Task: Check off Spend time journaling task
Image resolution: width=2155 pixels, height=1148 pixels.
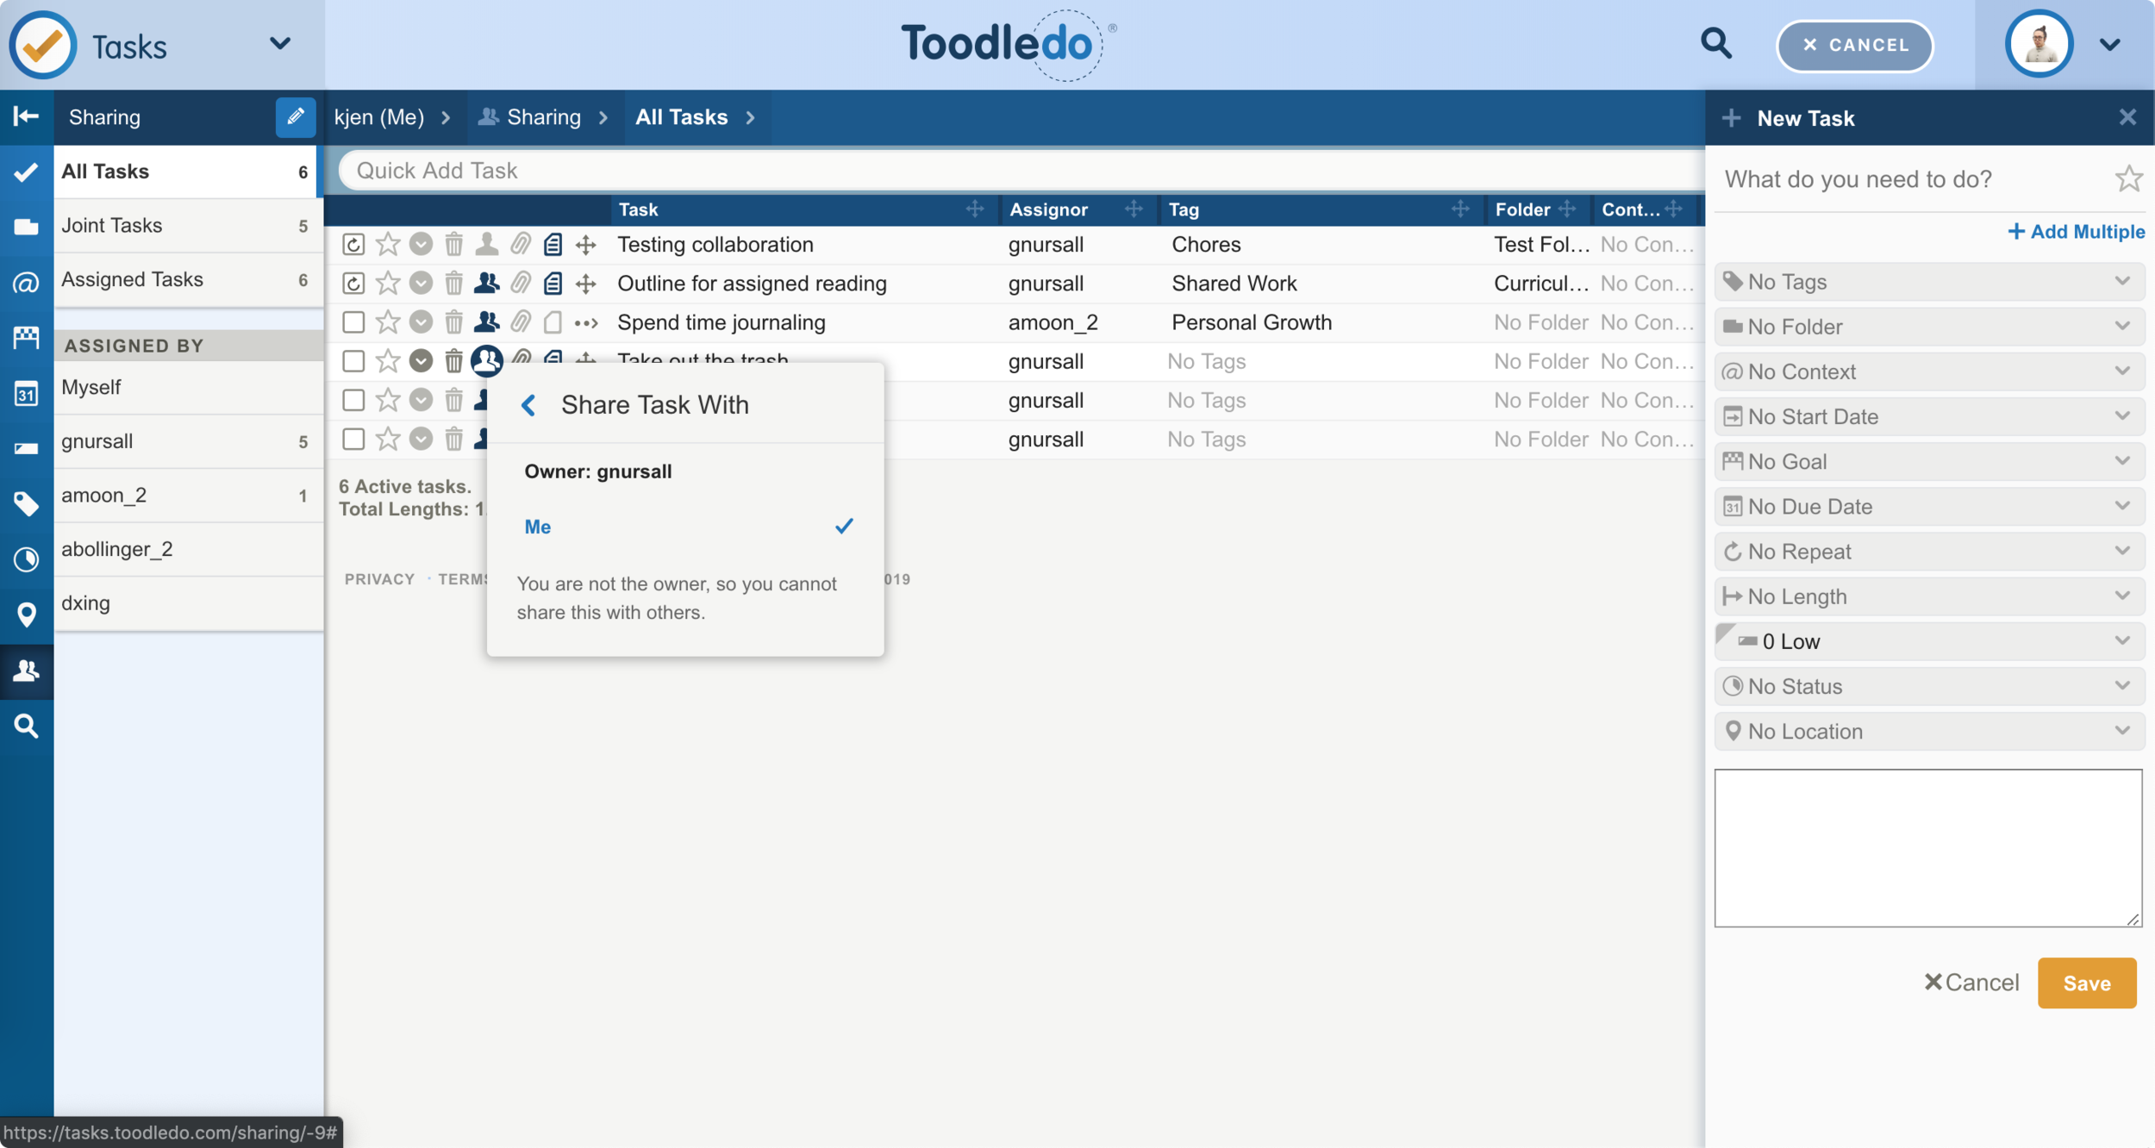Action: click(353, 322)
